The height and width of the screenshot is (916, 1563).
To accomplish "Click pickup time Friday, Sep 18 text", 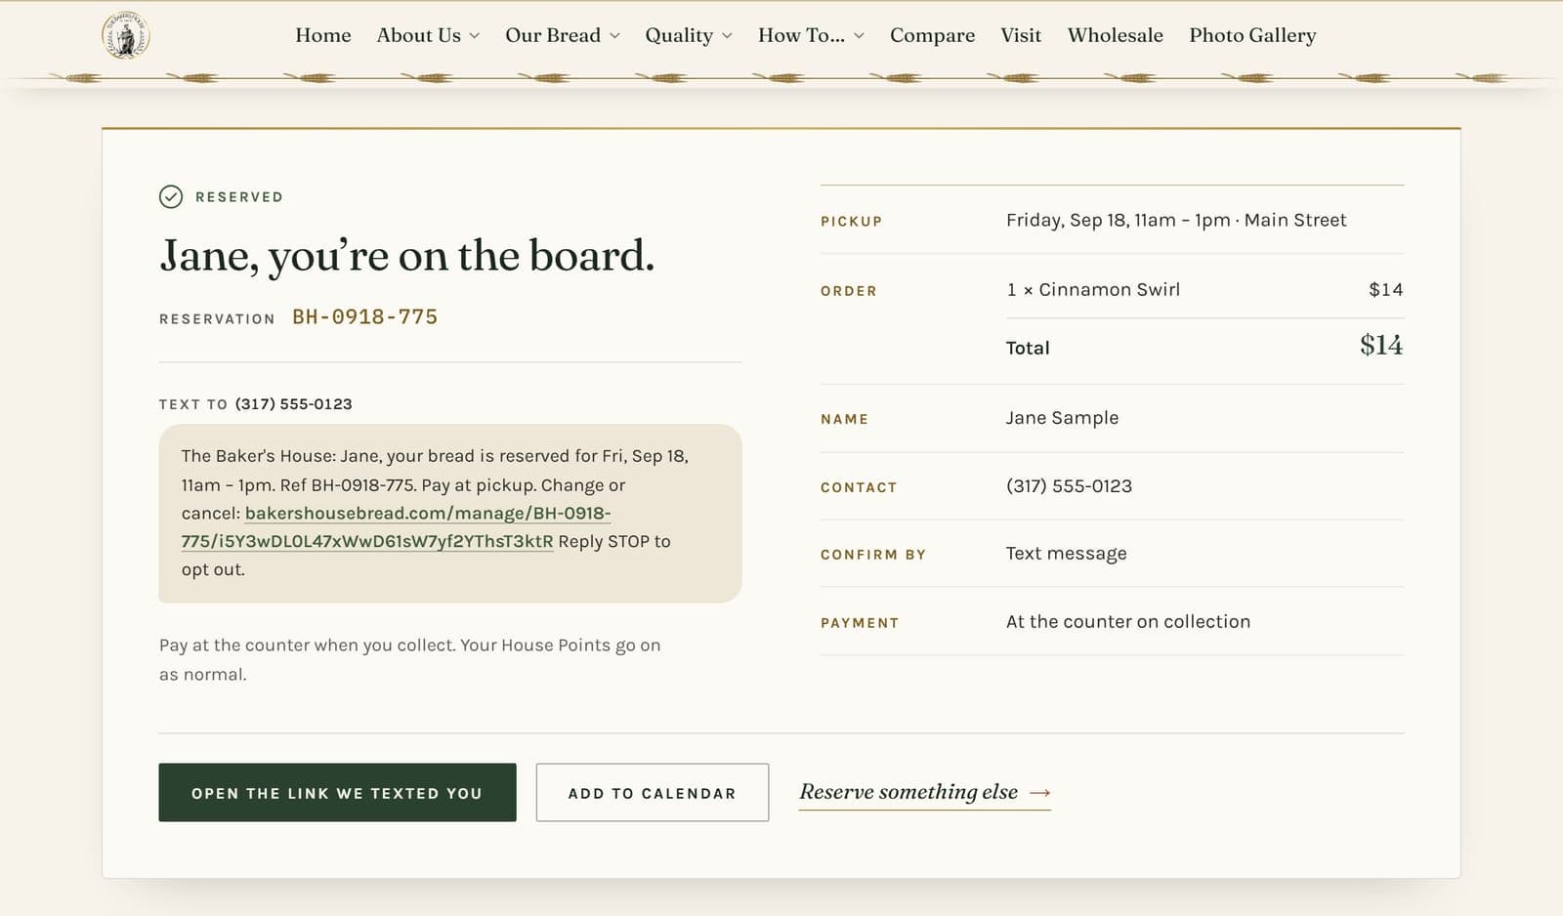I will (1176, 221).
